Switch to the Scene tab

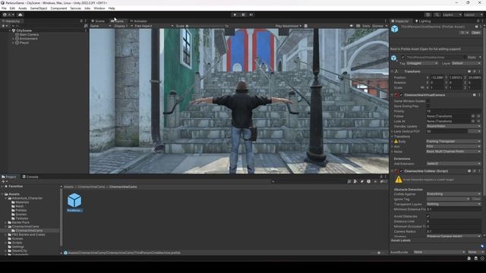98,21
